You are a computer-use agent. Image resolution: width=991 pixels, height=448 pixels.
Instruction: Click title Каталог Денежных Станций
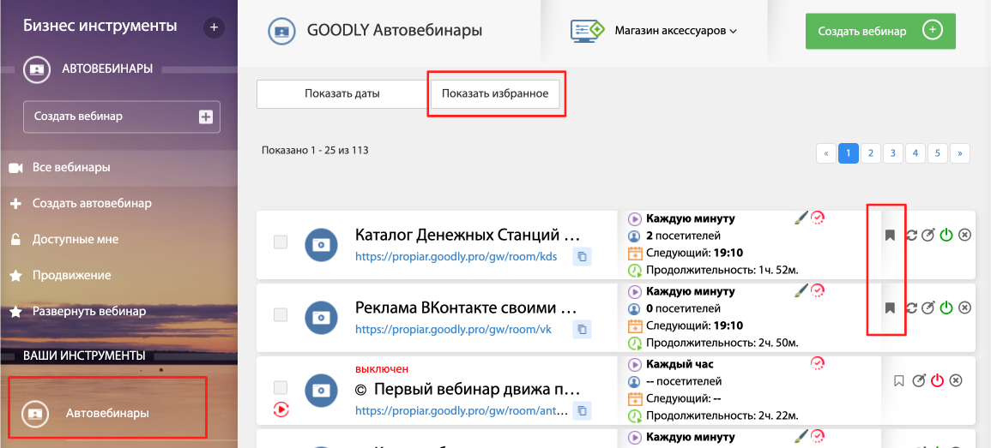pyautogui.click(x=467, y=236)
